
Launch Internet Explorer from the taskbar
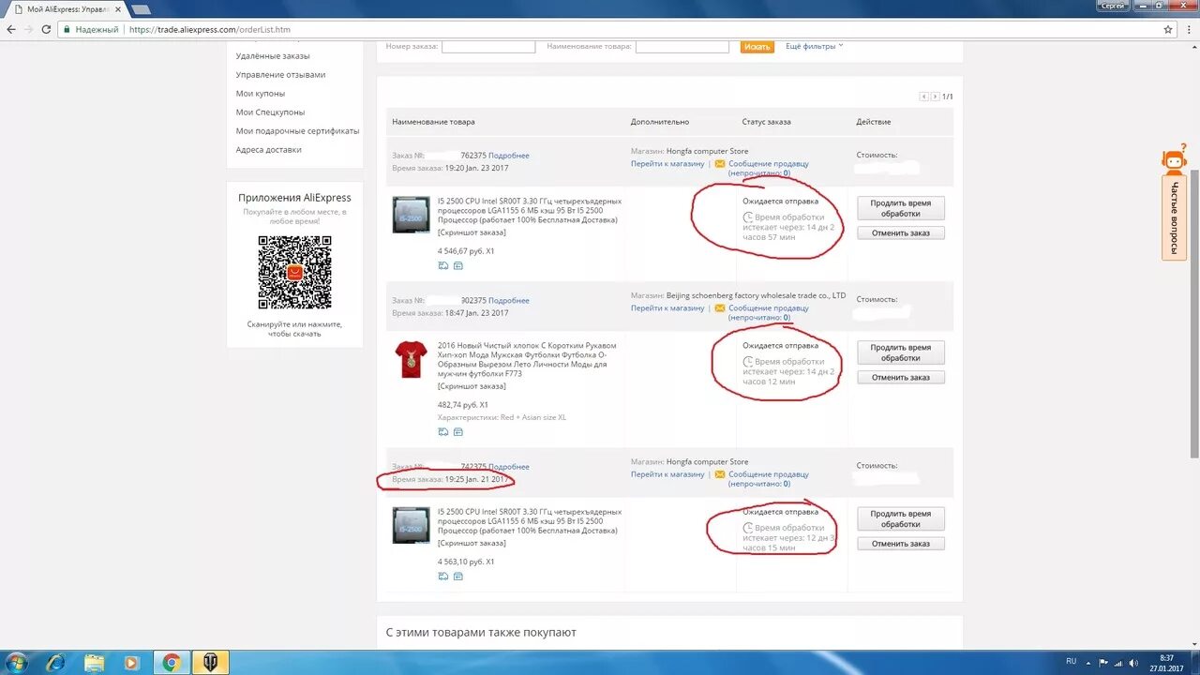click(56, 663)
